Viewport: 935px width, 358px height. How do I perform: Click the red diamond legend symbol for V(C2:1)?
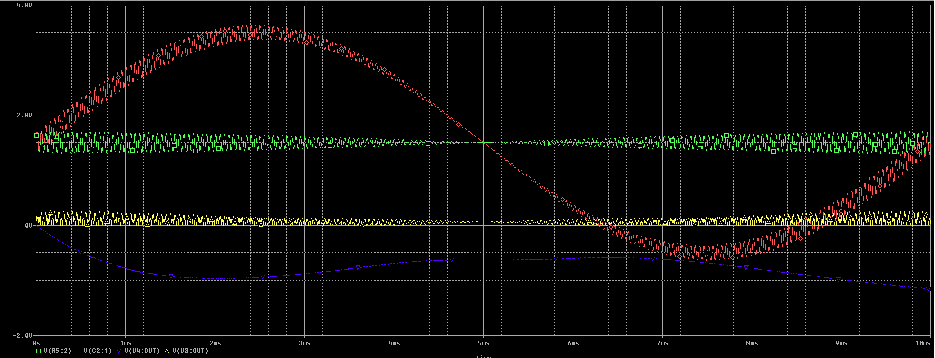pyautogui.click(x=78, y=351)
